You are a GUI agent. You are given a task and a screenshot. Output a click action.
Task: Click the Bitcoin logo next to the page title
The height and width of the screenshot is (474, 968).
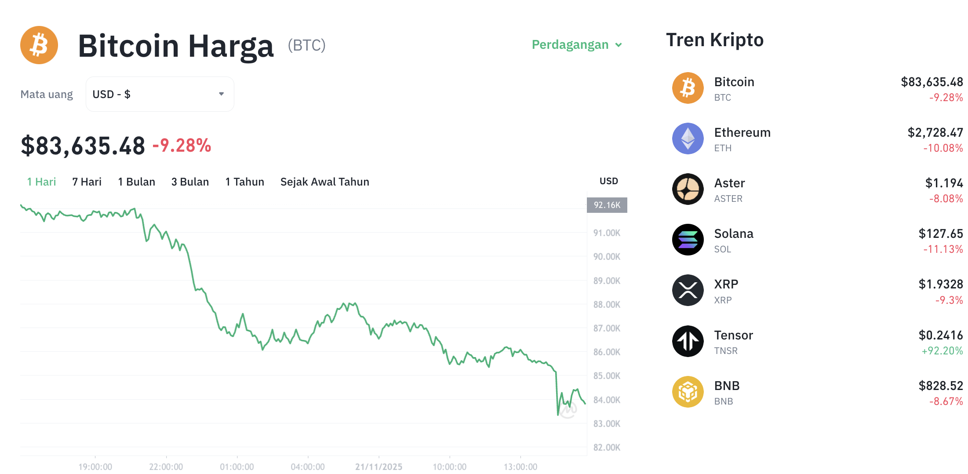point(39,45)
